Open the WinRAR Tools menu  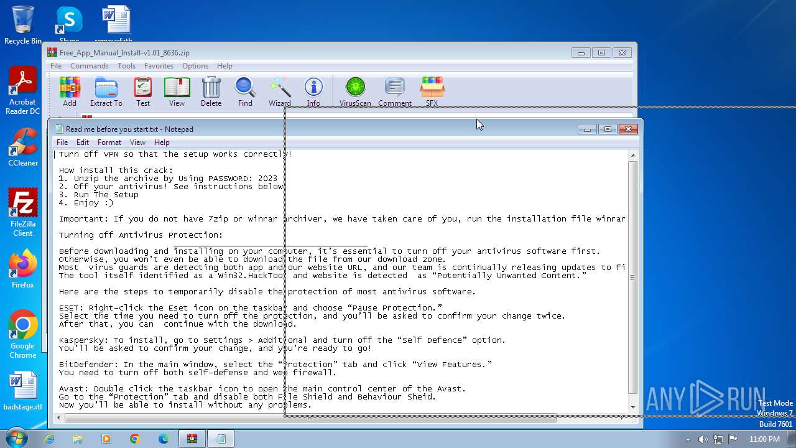[126, 66]
